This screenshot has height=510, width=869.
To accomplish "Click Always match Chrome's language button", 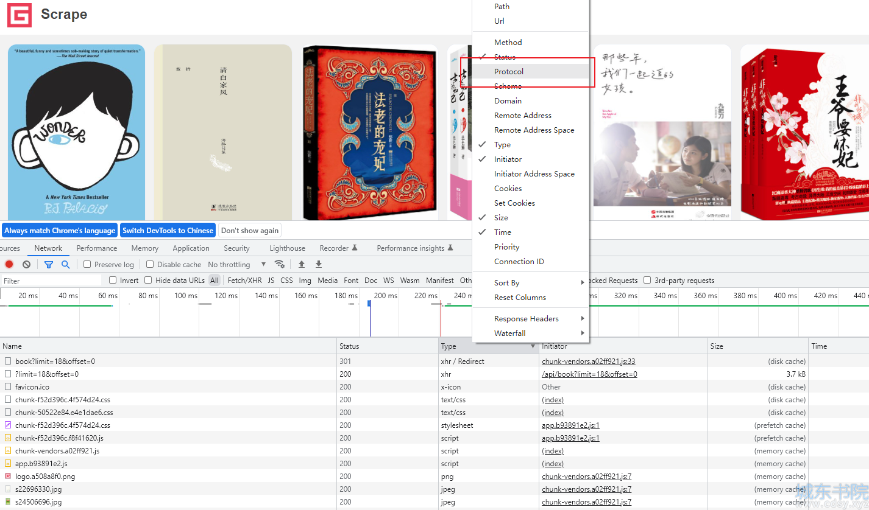I will [60, 230].
